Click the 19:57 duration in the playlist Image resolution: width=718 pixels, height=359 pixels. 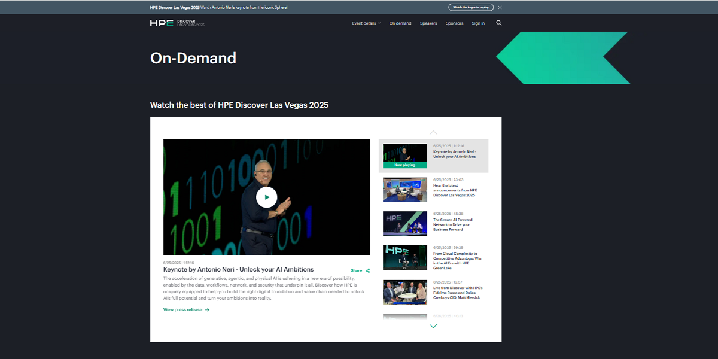[x=459, y=282]
